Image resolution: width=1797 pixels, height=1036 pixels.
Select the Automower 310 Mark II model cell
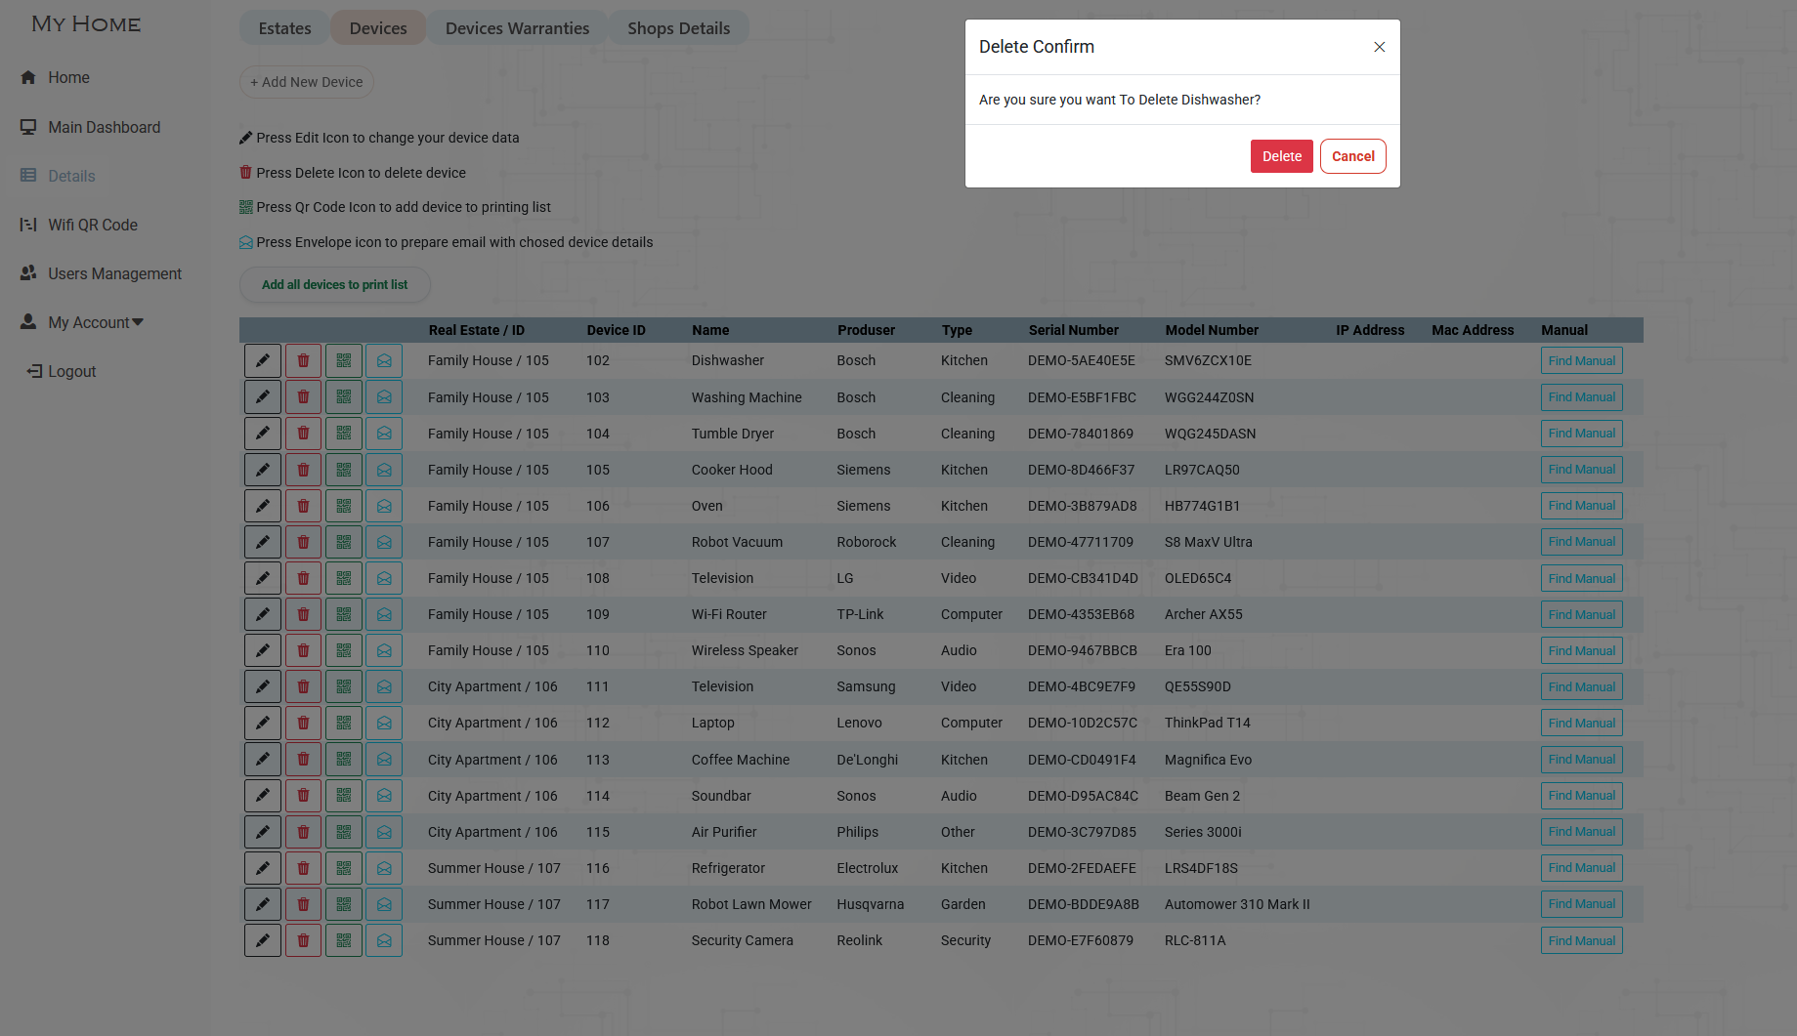[1237, 904]
